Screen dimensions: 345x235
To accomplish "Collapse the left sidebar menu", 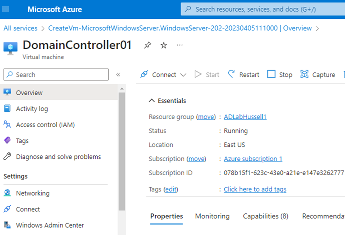I will pyautogui.click(x=118, y=75).
